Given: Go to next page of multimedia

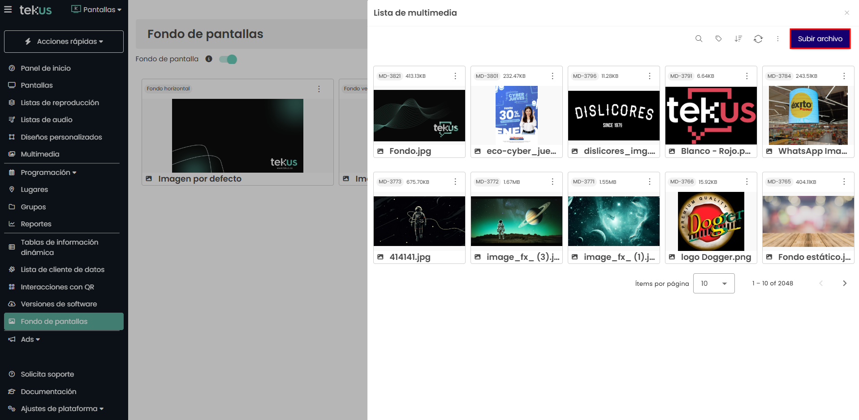Looking at the screenshot, I should [x=844, y=284].
